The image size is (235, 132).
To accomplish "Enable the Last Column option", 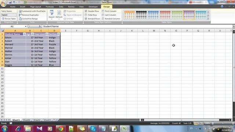I will [103, 15].
